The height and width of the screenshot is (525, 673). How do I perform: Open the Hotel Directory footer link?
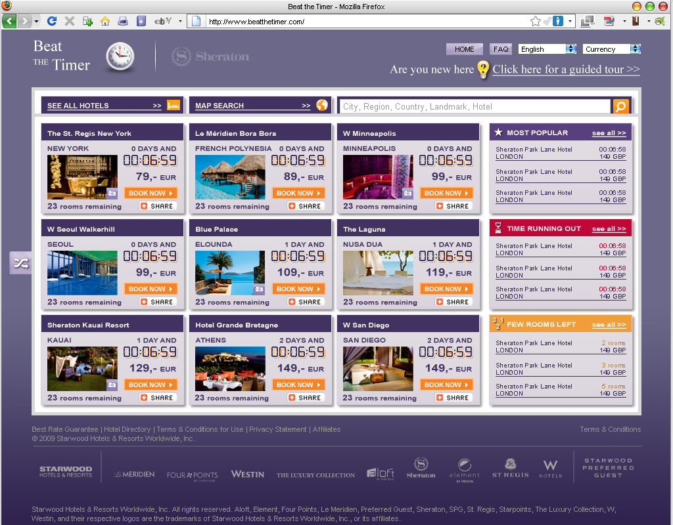[x=127, y=429]
